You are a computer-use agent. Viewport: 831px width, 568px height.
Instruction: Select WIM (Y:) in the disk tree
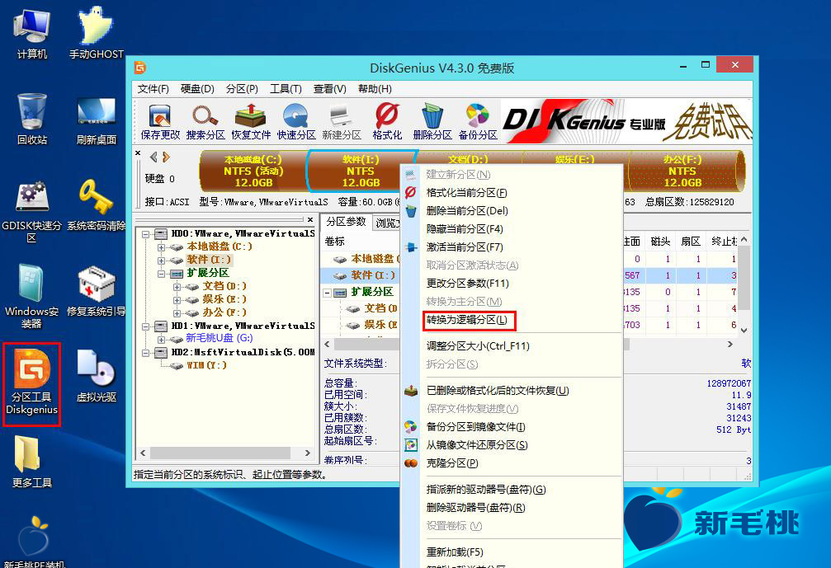pyautogui.click(x=206, y=365)
